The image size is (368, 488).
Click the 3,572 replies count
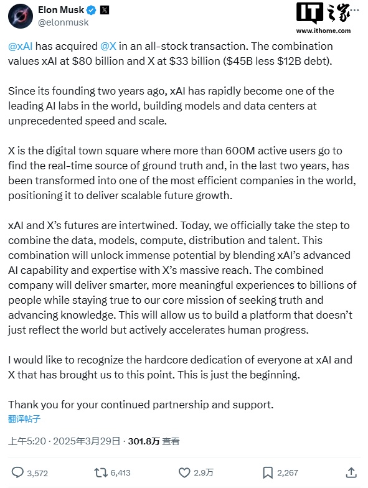click(x=37, y=473)
